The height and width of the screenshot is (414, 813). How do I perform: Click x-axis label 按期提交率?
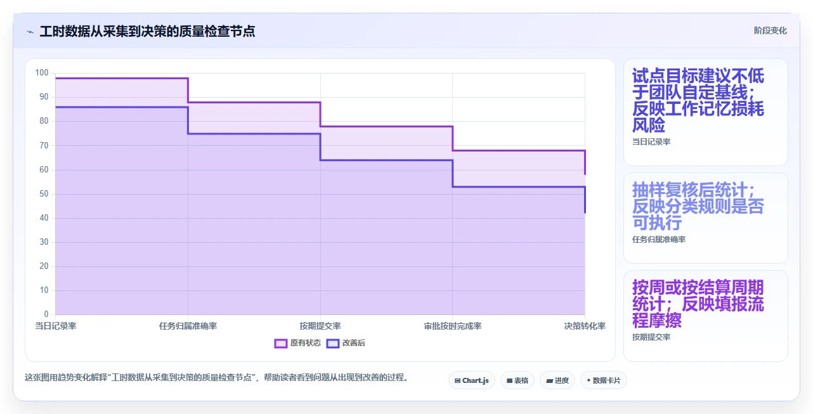click(320, 326)
